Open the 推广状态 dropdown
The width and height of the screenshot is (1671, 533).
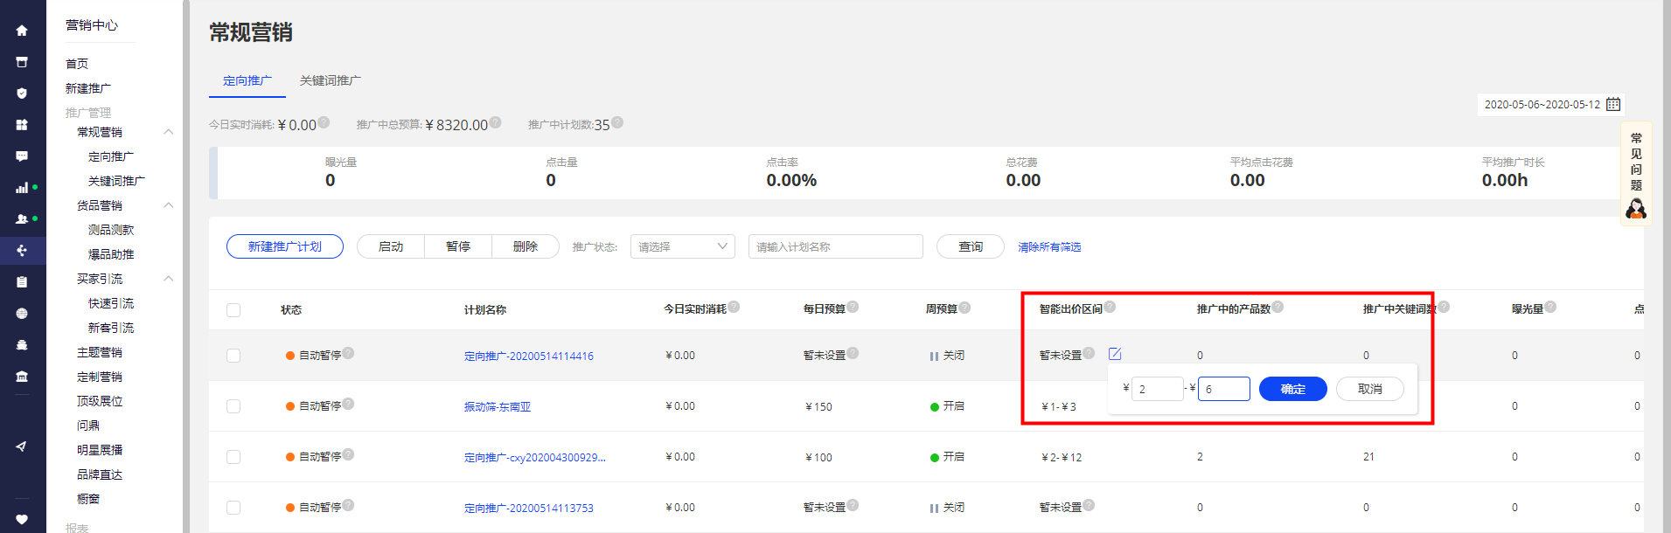[x=682, y=246]
